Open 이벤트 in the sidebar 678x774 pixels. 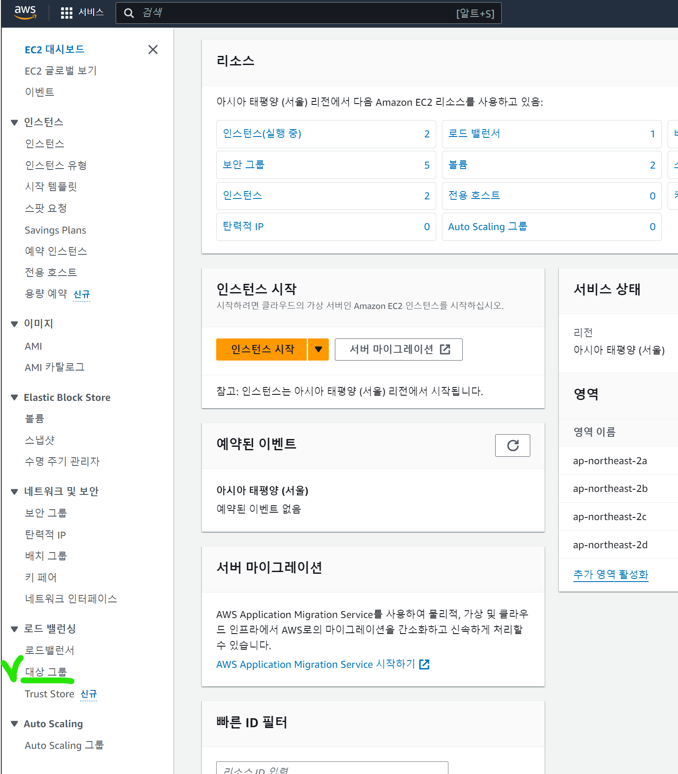[39, 92]
